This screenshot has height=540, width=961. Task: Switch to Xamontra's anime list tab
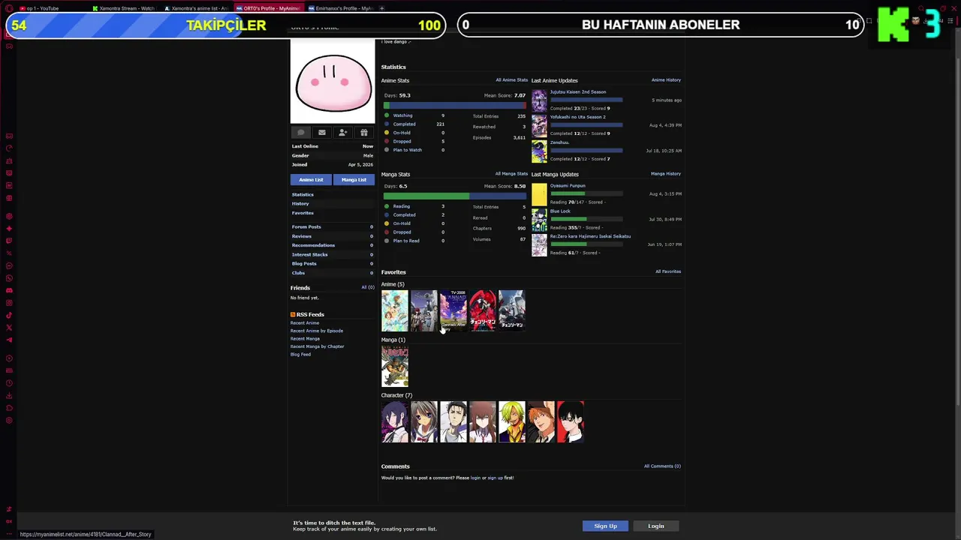(197, 8)
